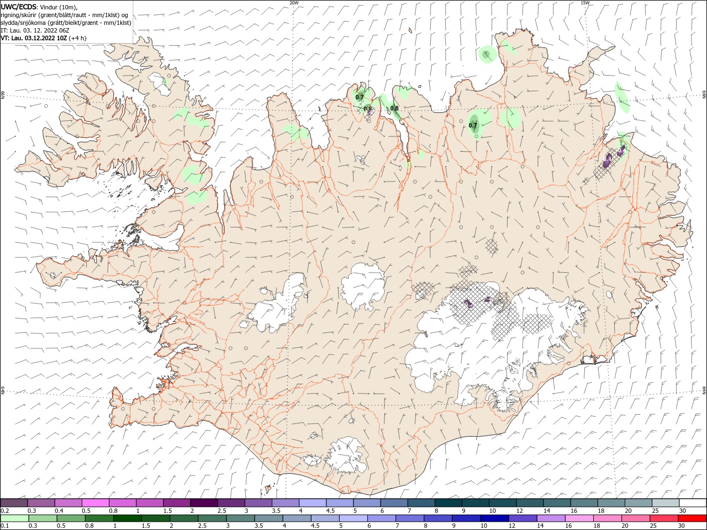Viewport: 707px width, 530px height.
Task: Pick the lower-row periwinkle swatch at 6
Action: point(381,518)
